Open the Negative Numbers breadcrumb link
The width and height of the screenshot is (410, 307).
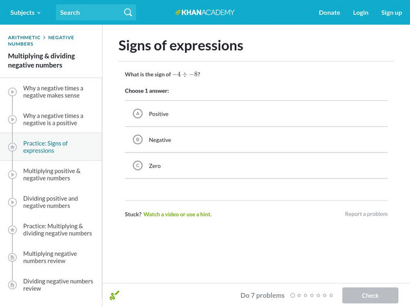point(60,37)
